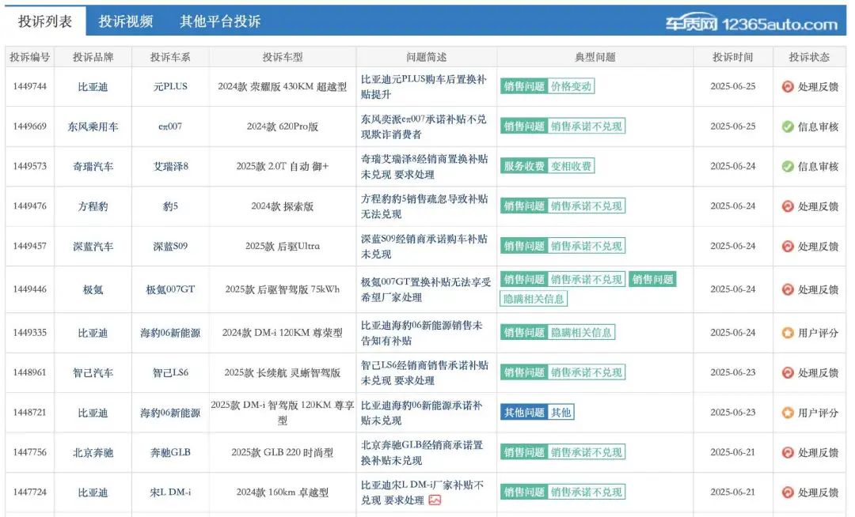Screen dimensions: 855x517
Task: Open complaint about 方程豹豹5 补贴
Action: coord(424,206)
